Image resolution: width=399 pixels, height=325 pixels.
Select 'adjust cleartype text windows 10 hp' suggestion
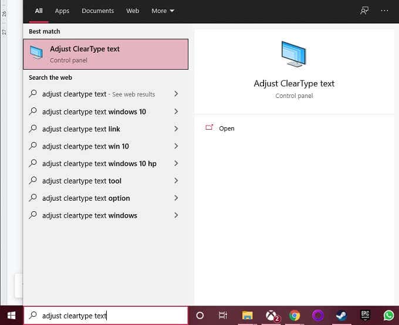pyautogui.click(x=99, y=164)
